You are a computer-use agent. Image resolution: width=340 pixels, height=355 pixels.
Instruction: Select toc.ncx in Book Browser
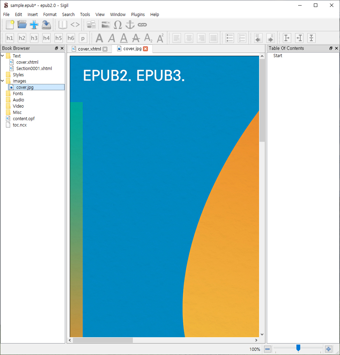point(20,125)
